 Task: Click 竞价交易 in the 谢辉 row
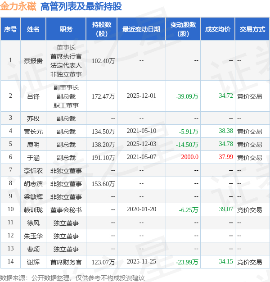pyautogui.click(x=249, y=262)
